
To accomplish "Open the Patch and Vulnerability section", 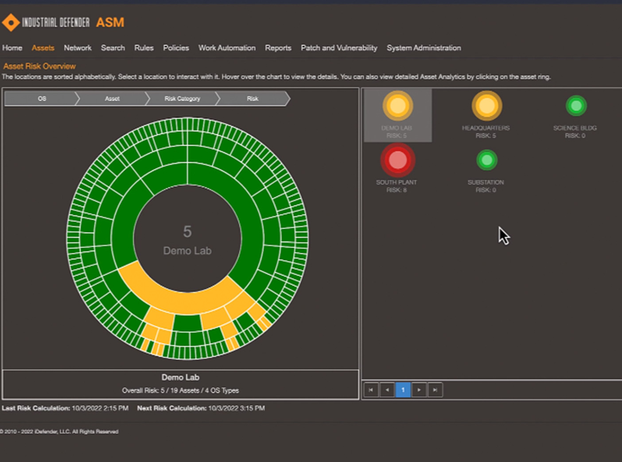I will pyautogui.click(x=338, y=48).
